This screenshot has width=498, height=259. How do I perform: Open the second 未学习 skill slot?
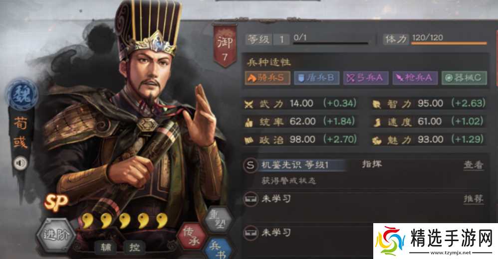pyautogui.click(x=308, y=233)
